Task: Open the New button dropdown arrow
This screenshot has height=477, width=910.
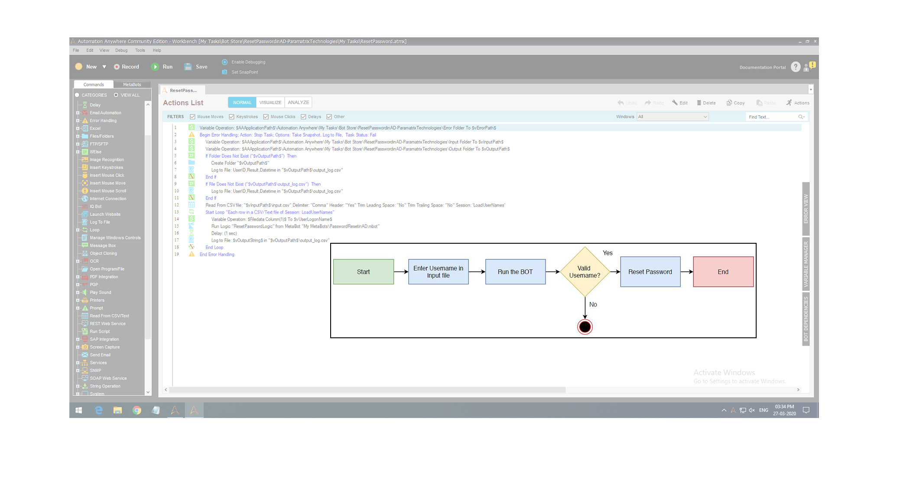Action: click(x=104, y=67)
